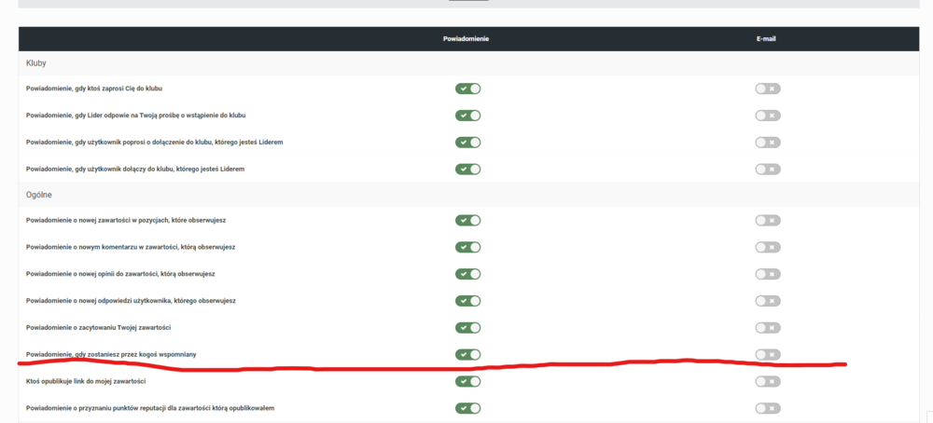
Task: Turn off notification when someone mentions you
Action: pos(467,355)
